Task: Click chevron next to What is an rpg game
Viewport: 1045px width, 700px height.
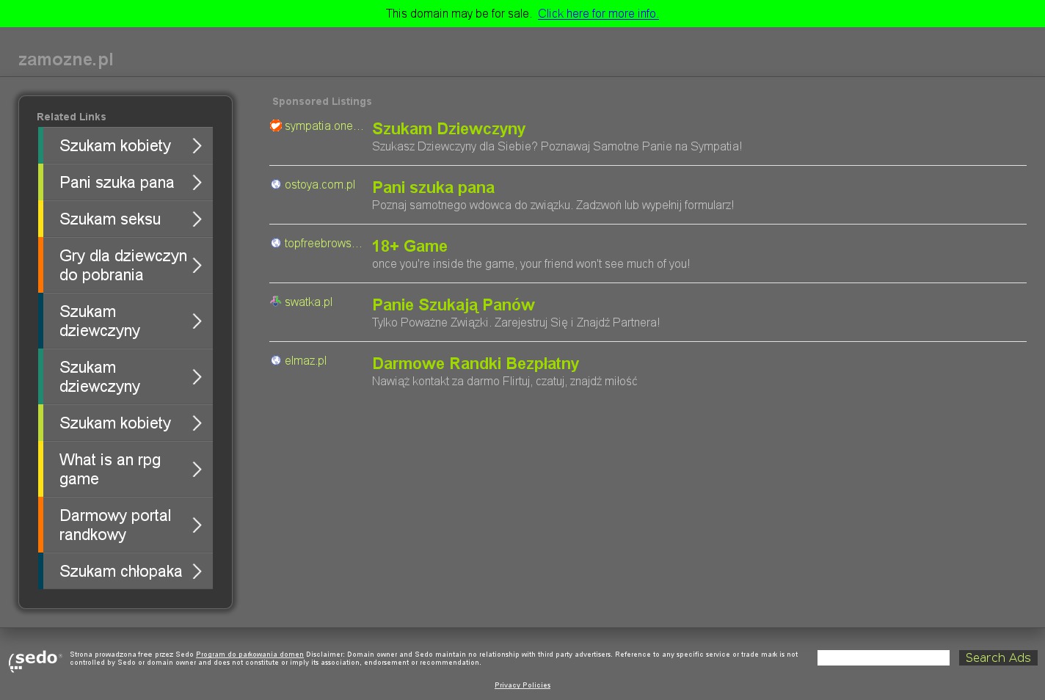Action: 197,470
